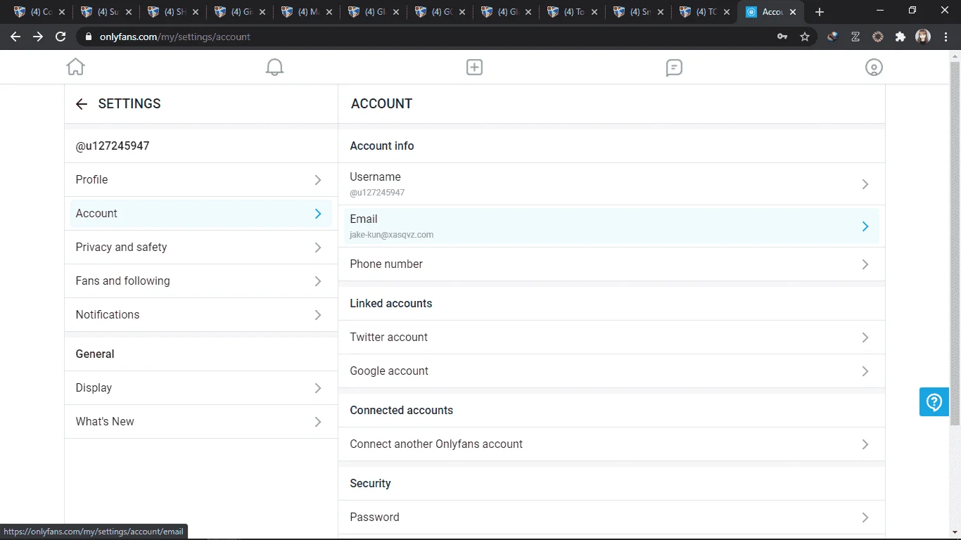Screen dimensions: 961x540
Task: Link a Google account
Action: click(611, 371)
